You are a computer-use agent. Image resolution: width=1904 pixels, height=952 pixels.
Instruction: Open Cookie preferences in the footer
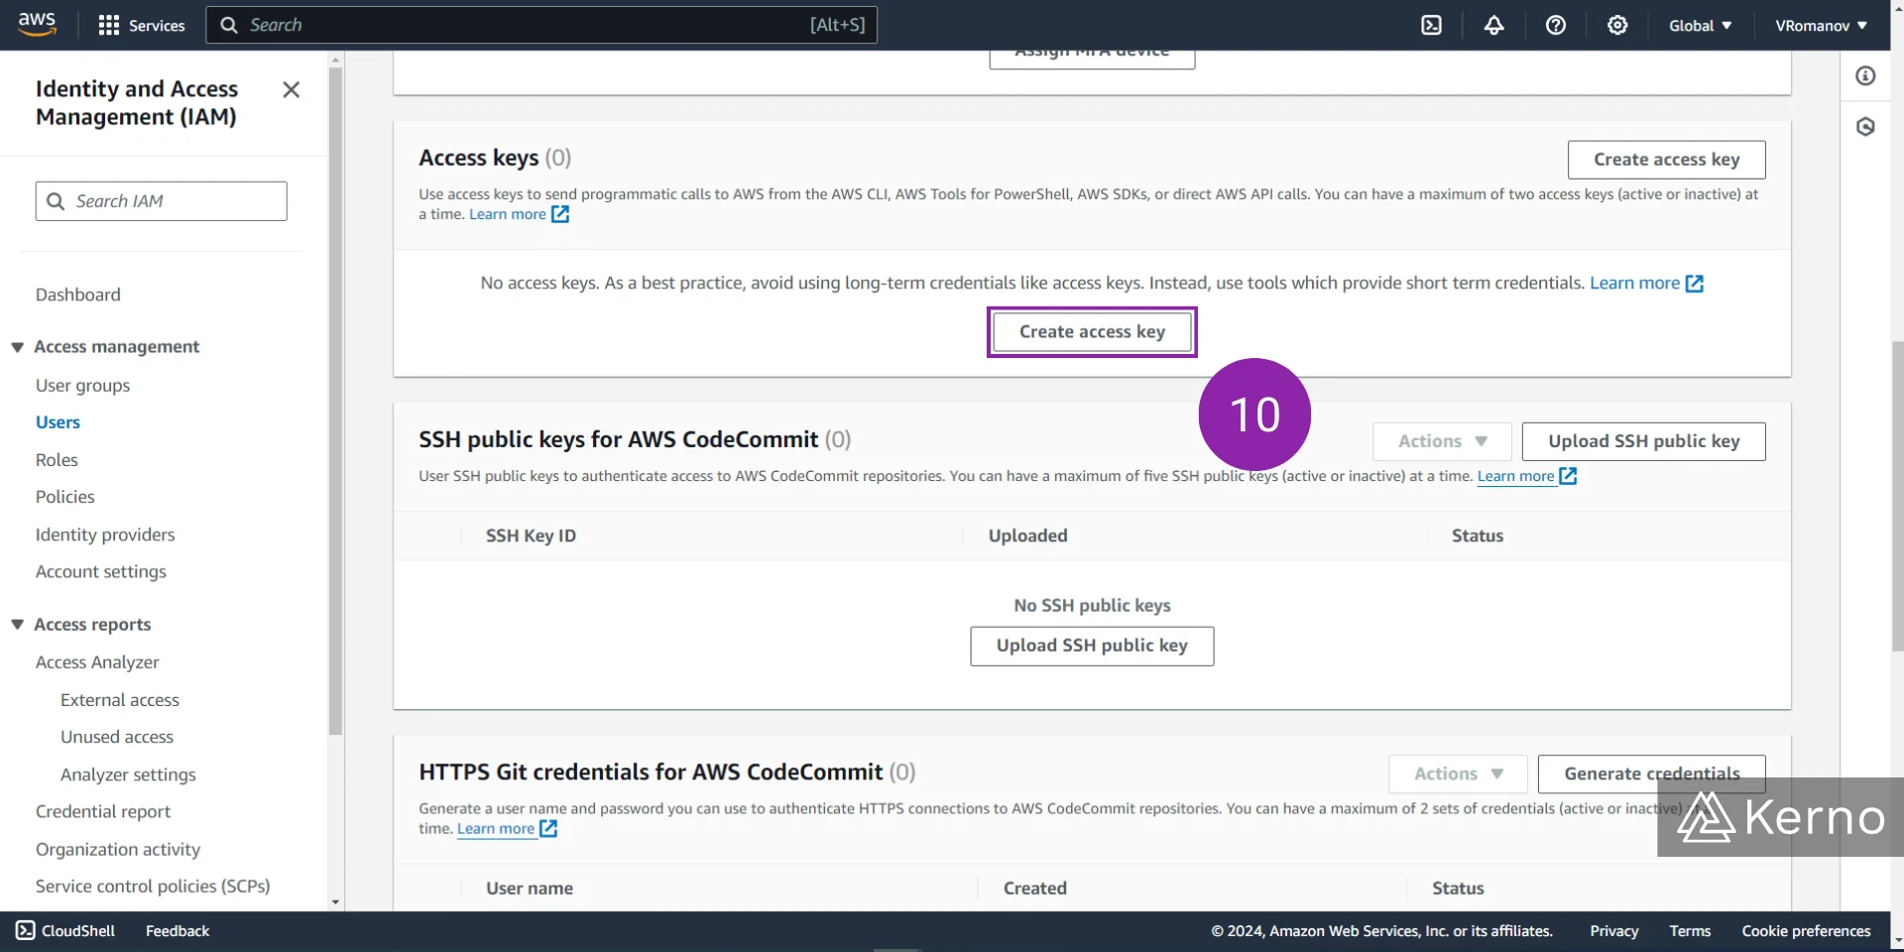point(1806,931)
